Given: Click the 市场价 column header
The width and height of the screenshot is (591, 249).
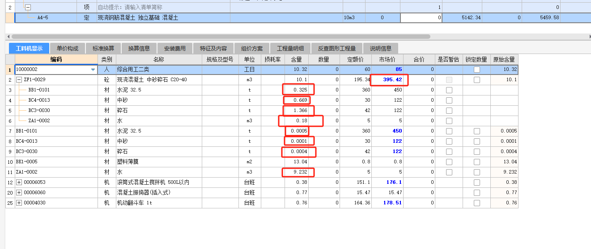Looking at the screenshot, I should click(387, 59).
